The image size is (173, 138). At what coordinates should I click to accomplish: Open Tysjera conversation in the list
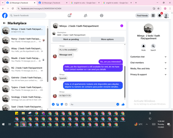24,89
